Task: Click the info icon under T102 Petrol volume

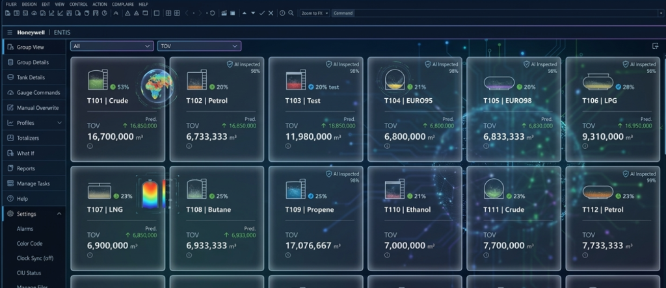Action: [189, 146]
